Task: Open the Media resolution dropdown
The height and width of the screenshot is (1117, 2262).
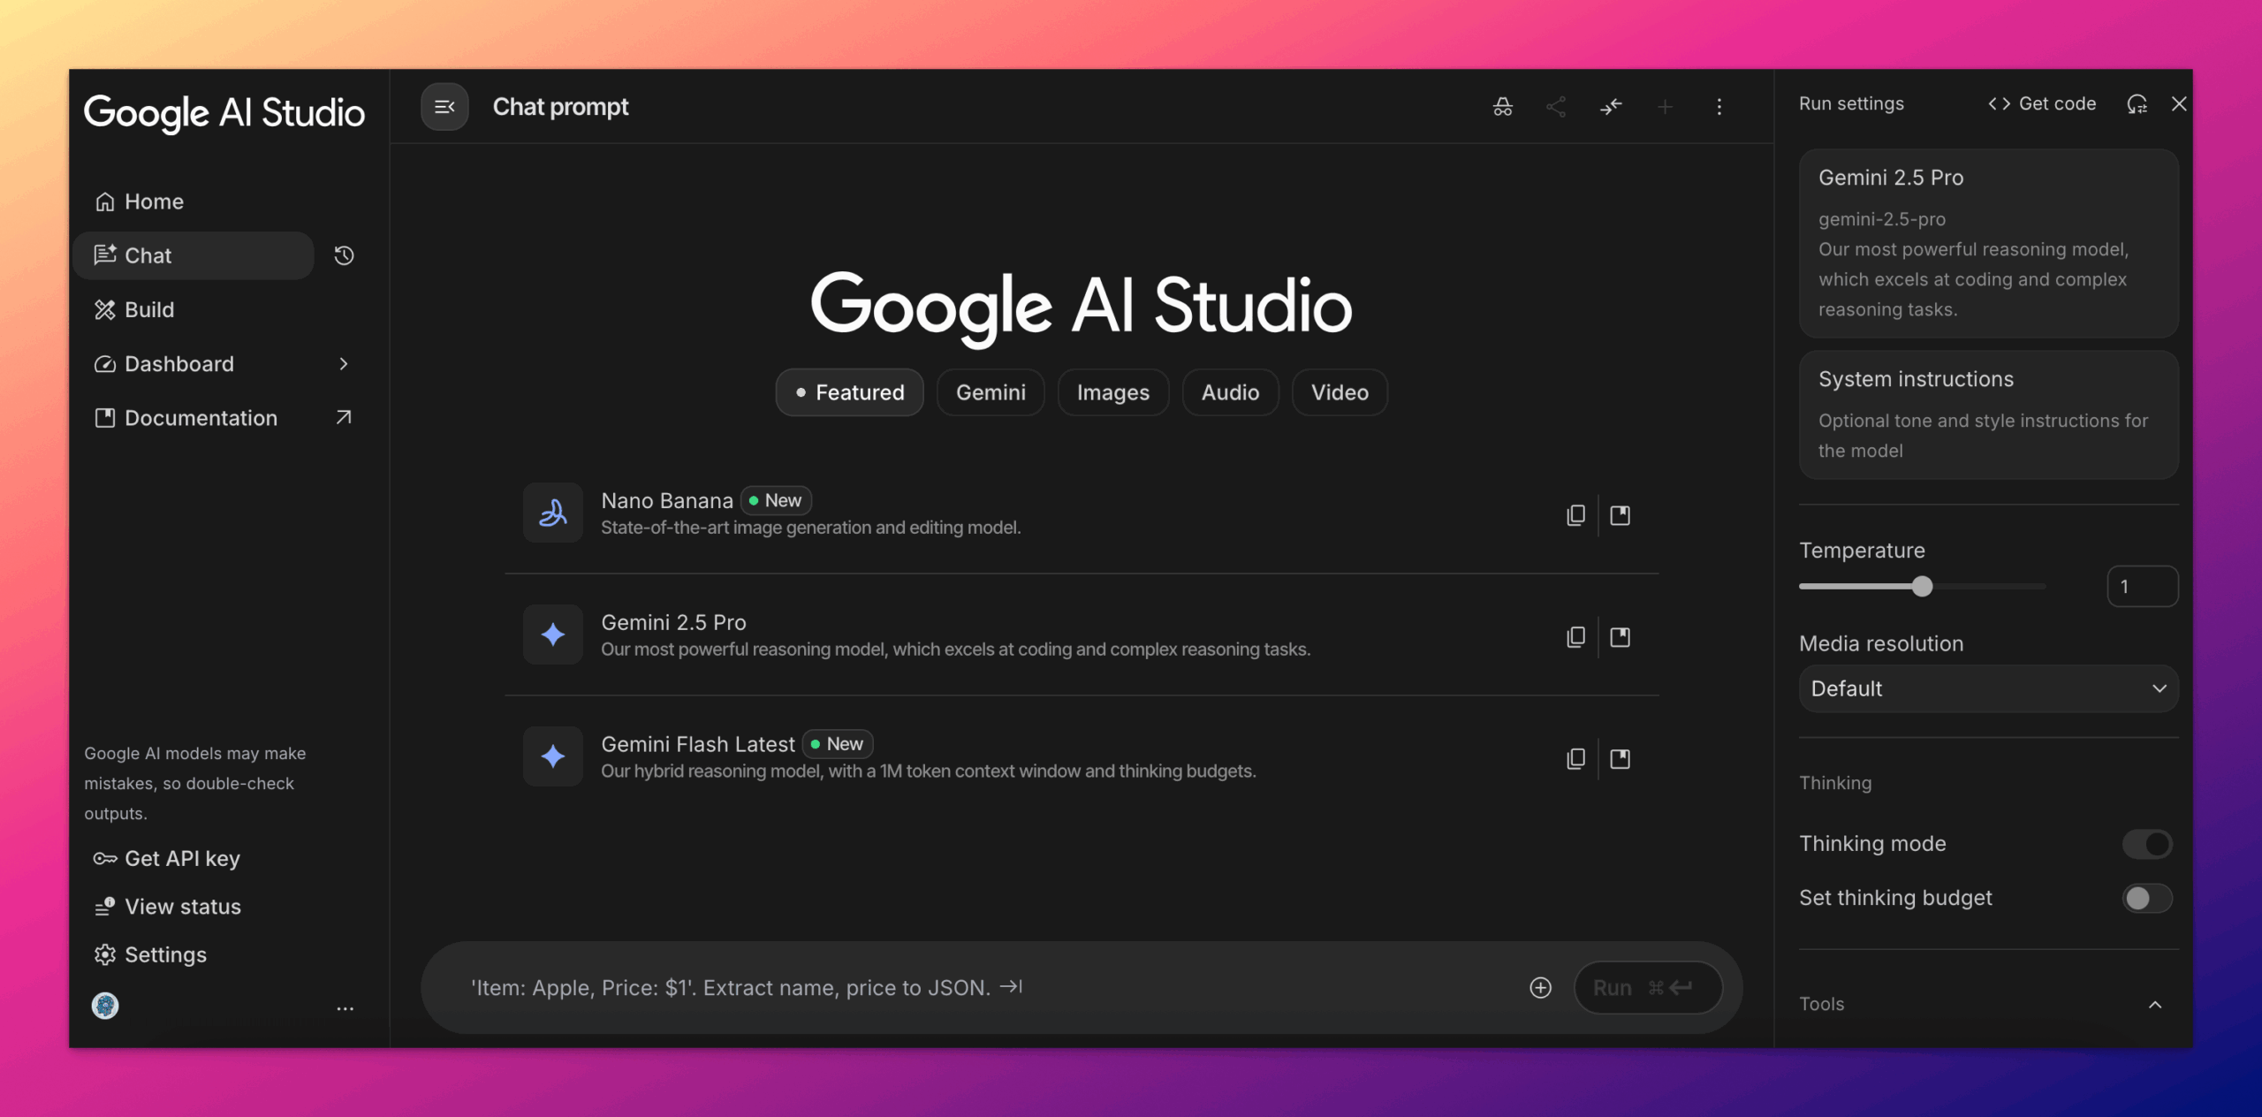Action: pos(1987,688)
